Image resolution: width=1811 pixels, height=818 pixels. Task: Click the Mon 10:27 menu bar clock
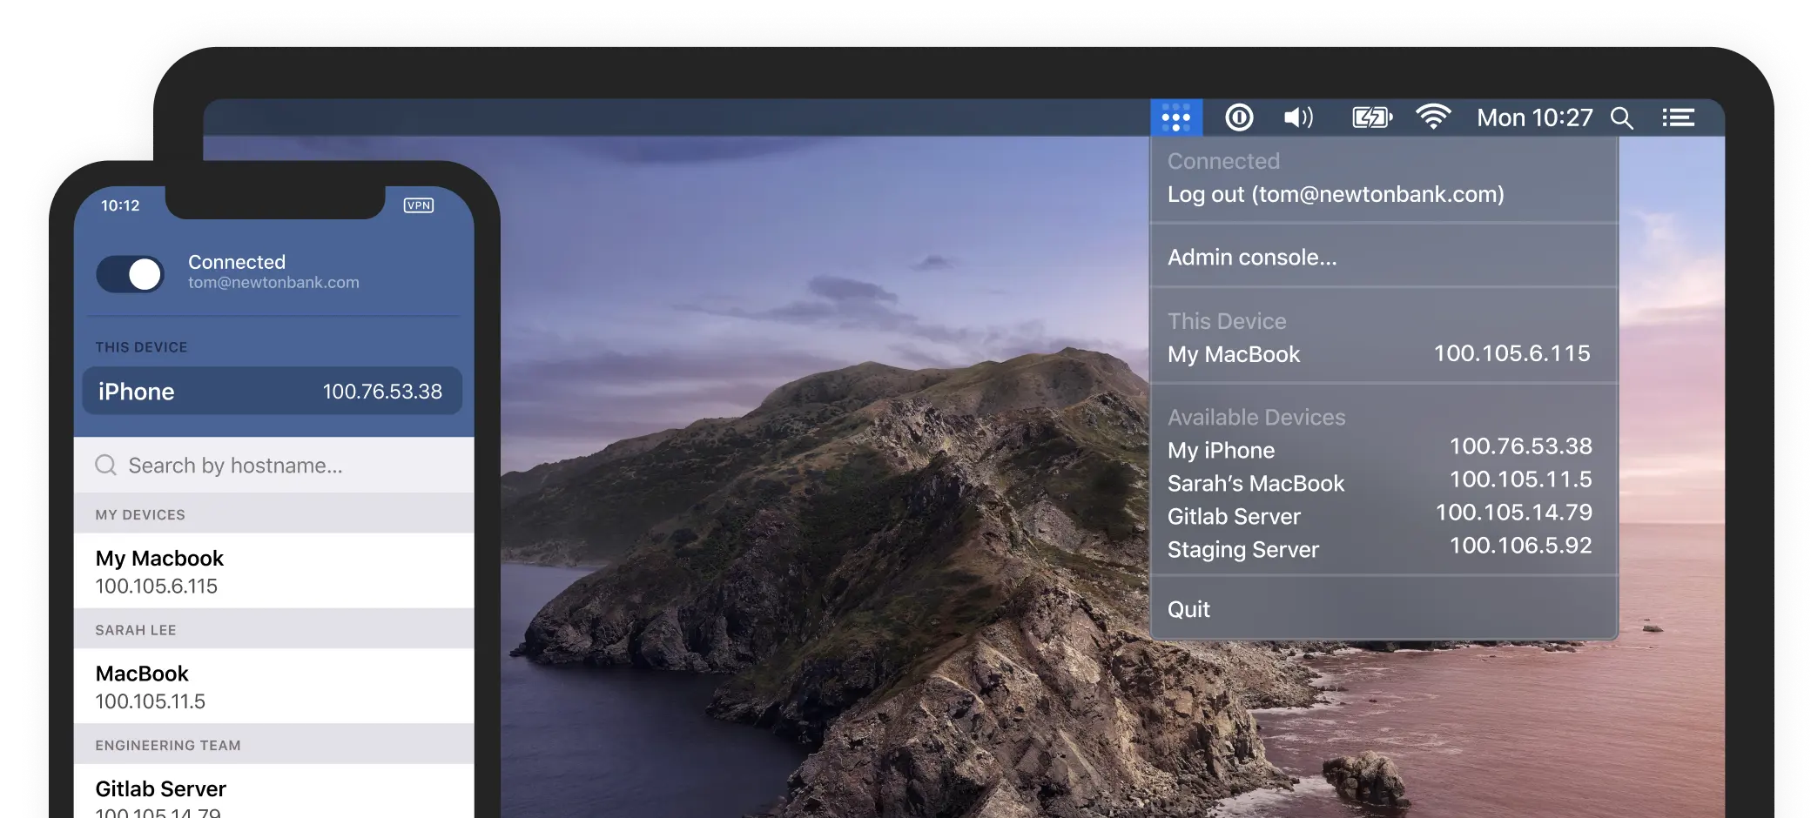click(1534, 117)
